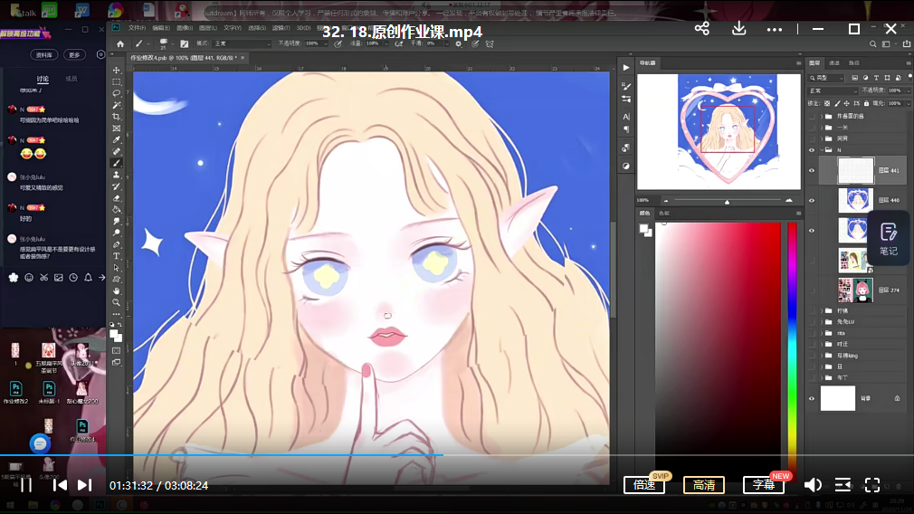Expand the 叶迁 layer group
This screenshot has width=914, height=514.
tap(822, 345)
